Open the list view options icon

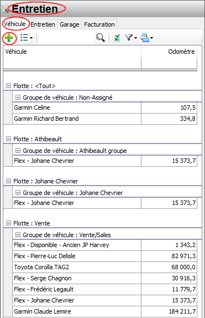[x=24, y=38]
